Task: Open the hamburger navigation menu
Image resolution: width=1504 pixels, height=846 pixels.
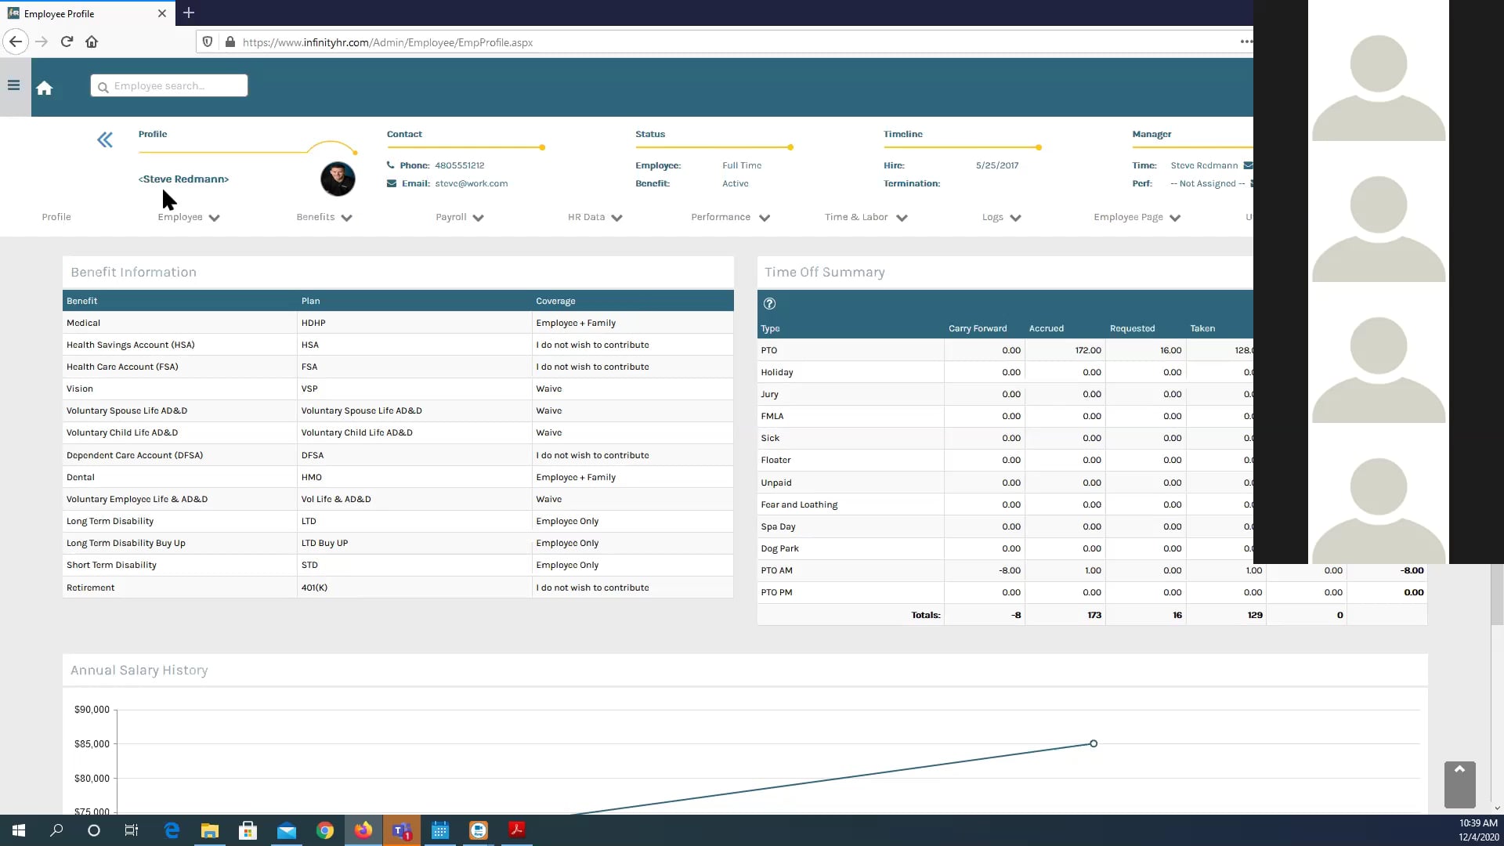Action: 13,85
